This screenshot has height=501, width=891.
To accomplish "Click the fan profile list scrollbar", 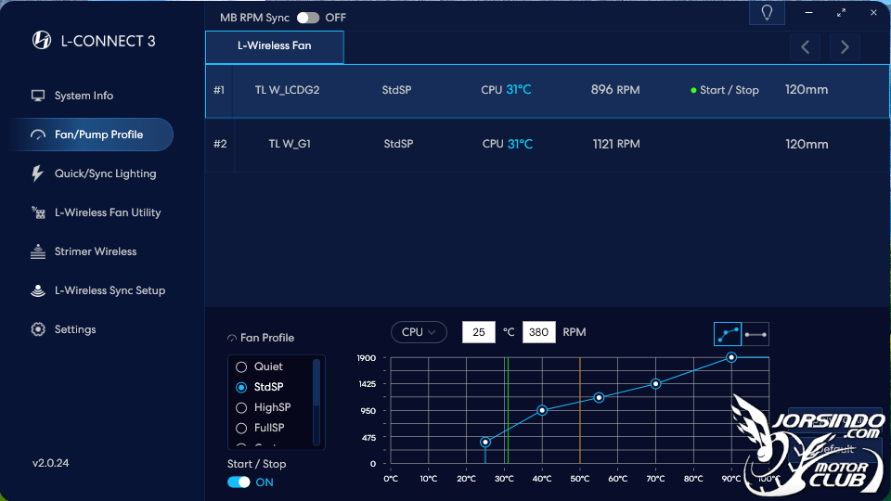I will [x=316, y=402].
